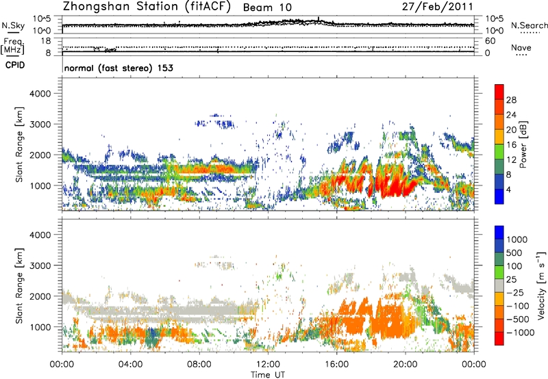Click the '-1000' velocity colorbar tick
The height and width of the screenshot is (379, 548).
pos(521,332)
